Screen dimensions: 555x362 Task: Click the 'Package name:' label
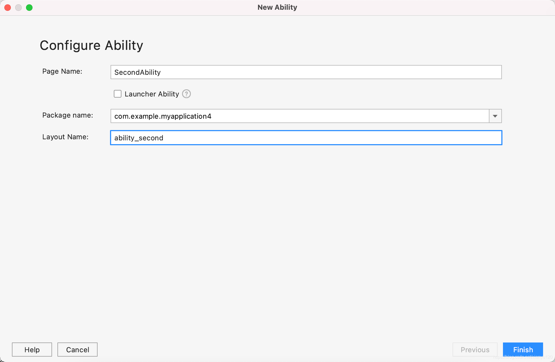(67, 115)
